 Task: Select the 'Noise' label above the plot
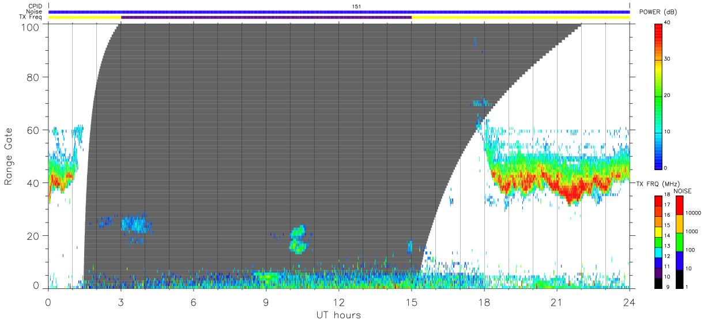35,12
